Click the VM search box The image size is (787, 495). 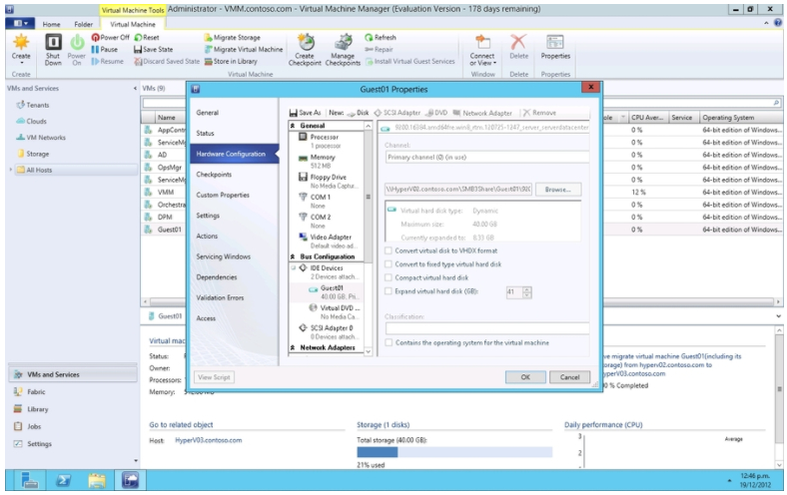tap(461, 103)
